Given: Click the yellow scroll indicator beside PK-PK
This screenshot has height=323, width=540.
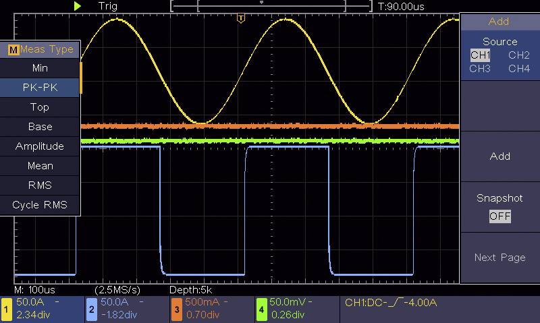Looking at the screenshot, I should point(81,78).
